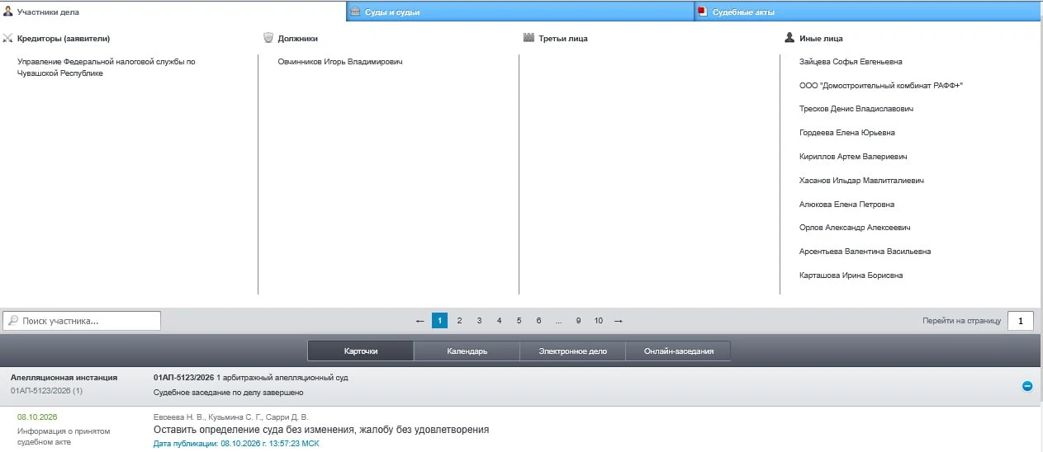Click the Третьи лица heading
1043x452 pixels.
click(563, 38)
